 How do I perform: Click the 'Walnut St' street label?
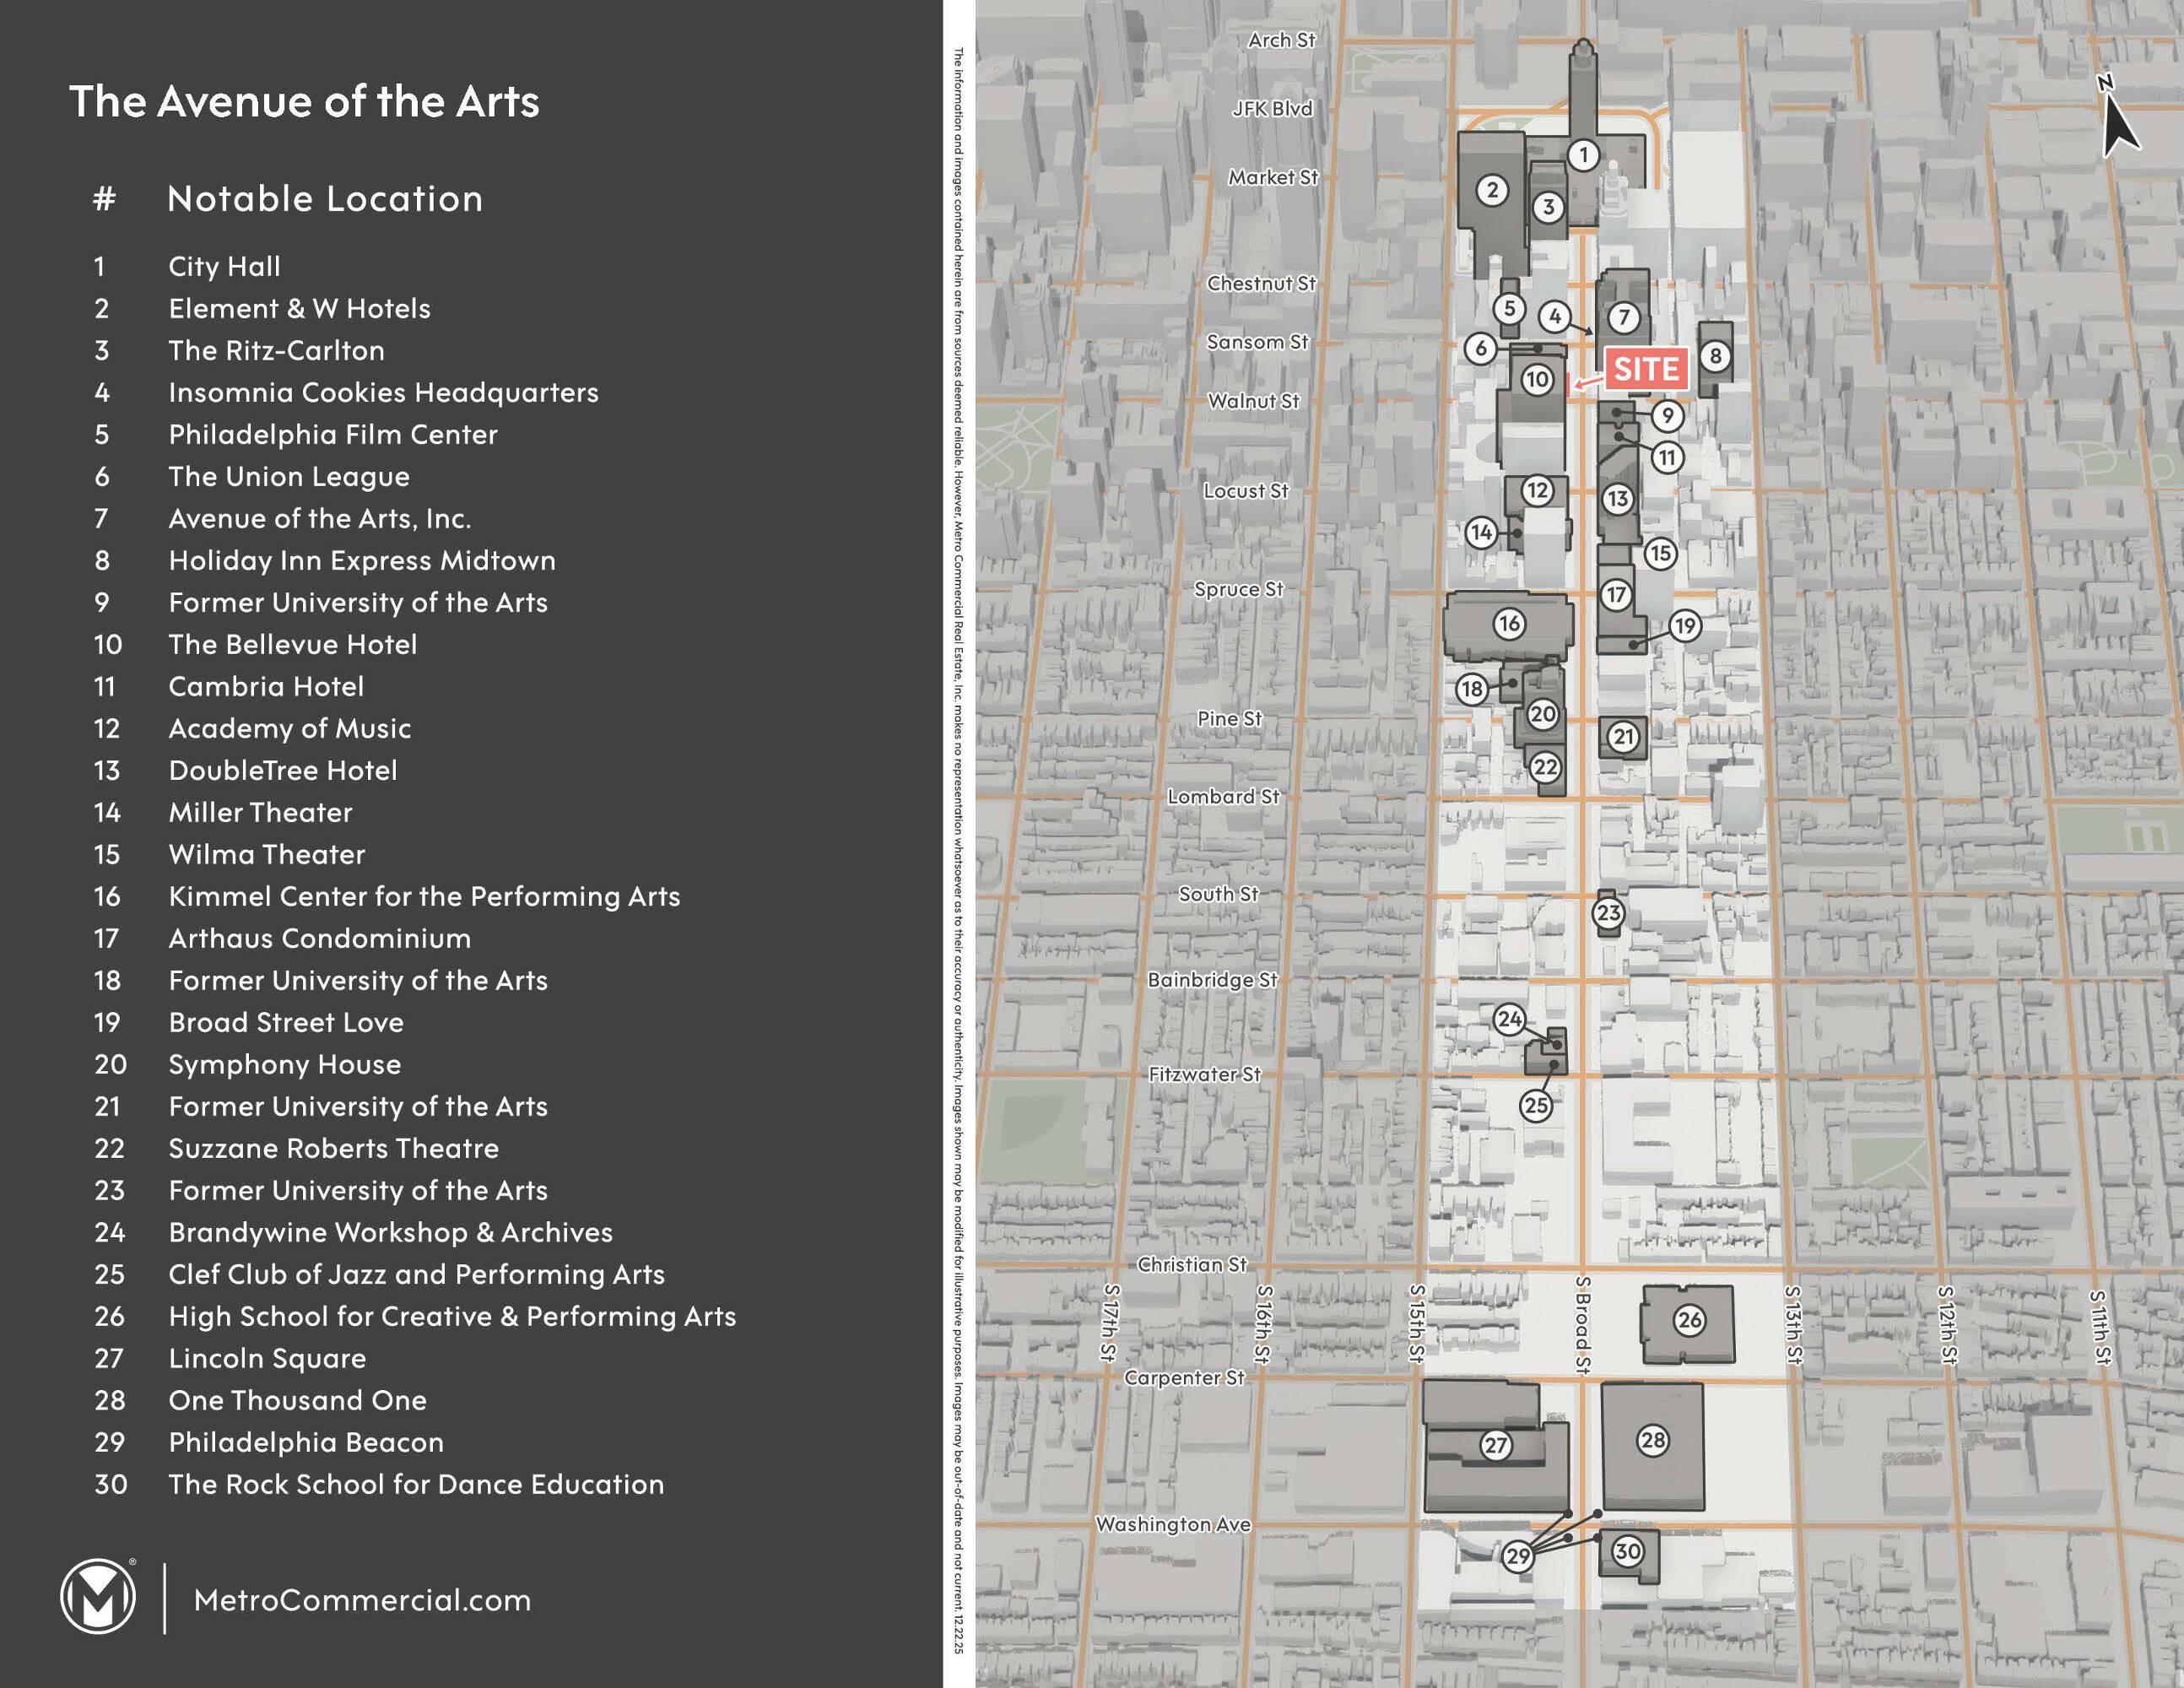1254,401
